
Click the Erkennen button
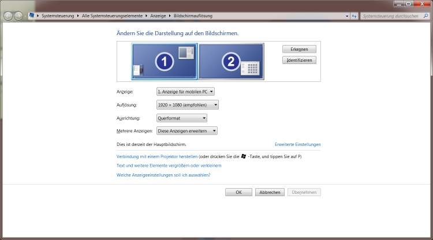point(299,49)
